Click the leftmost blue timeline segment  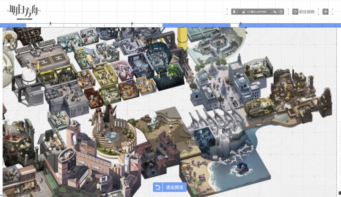pos(13,26)
